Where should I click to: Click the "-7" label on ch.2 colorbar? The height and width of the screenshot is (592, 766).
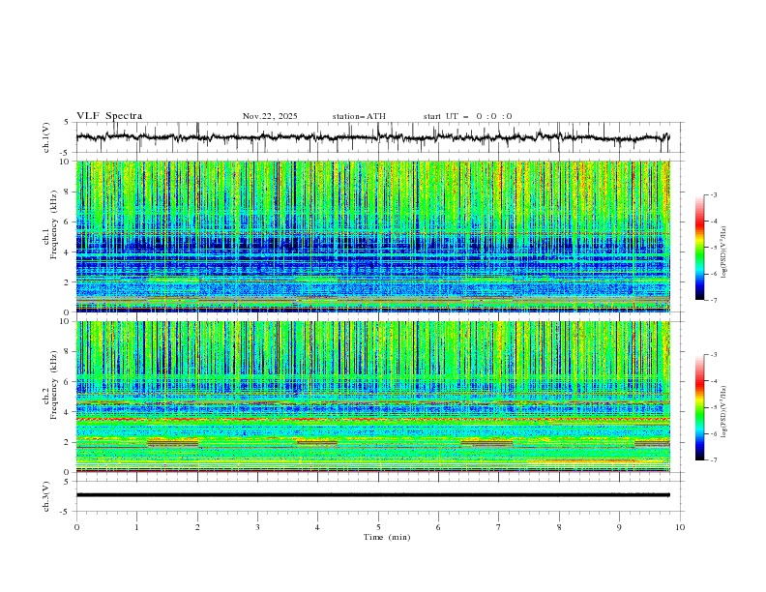point(714,459)
